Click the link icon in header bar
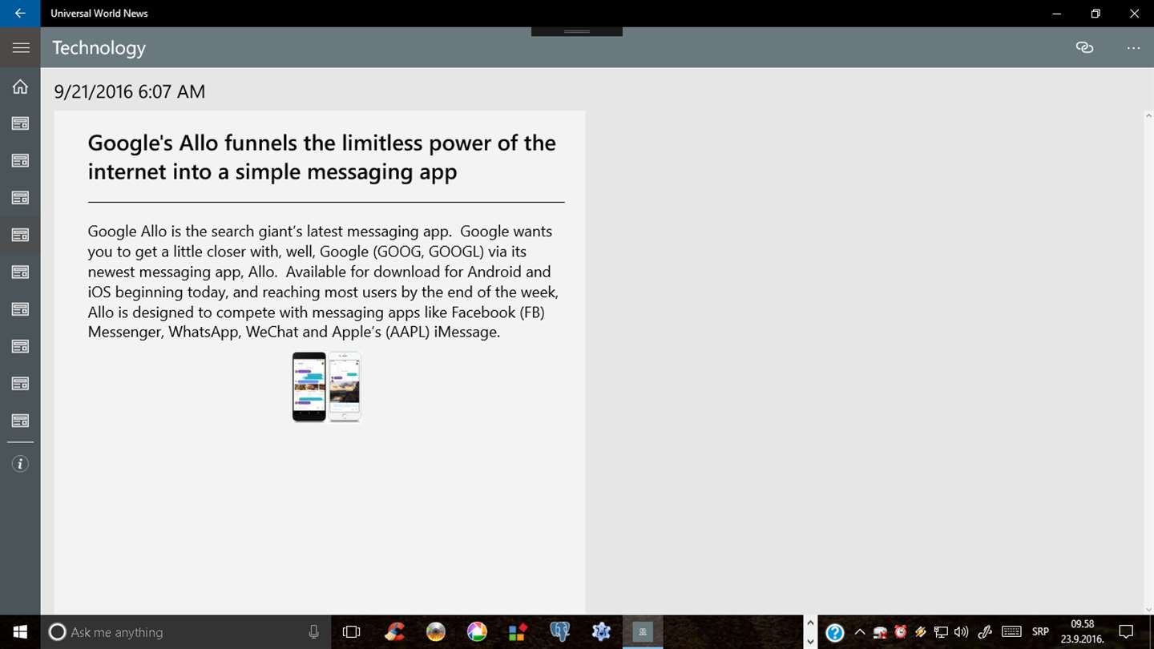 pyautogui.click(x=1084, y=47)
